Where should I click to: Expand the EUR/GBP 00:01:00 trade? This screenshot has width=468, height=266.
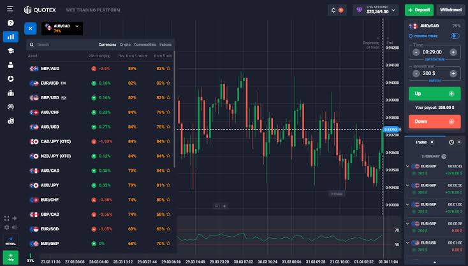407,204
